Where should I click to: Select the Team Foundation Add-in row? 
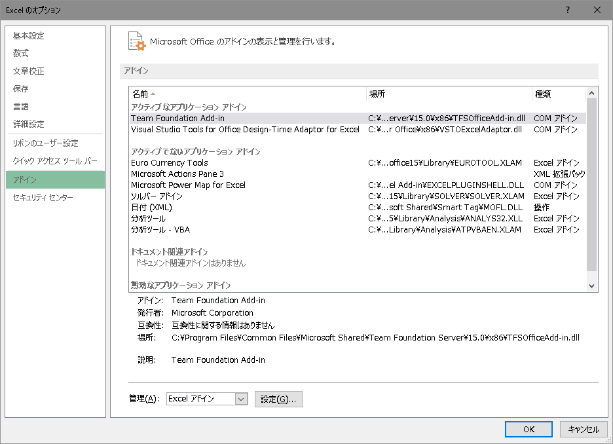[x=358, y=118]
